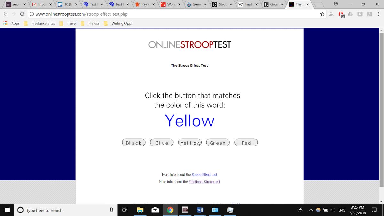This screenshot has width=384, height=216.
Task: Switch to the Trello '10 (fr' tab
Action: click(68, 4)
